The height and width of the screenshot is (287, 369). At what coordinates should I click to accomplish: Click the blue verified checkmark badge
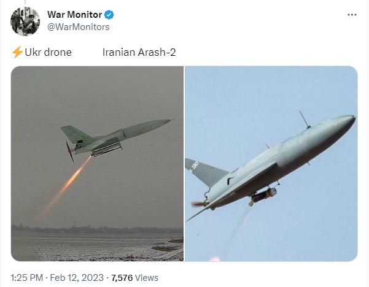(109, 15)
